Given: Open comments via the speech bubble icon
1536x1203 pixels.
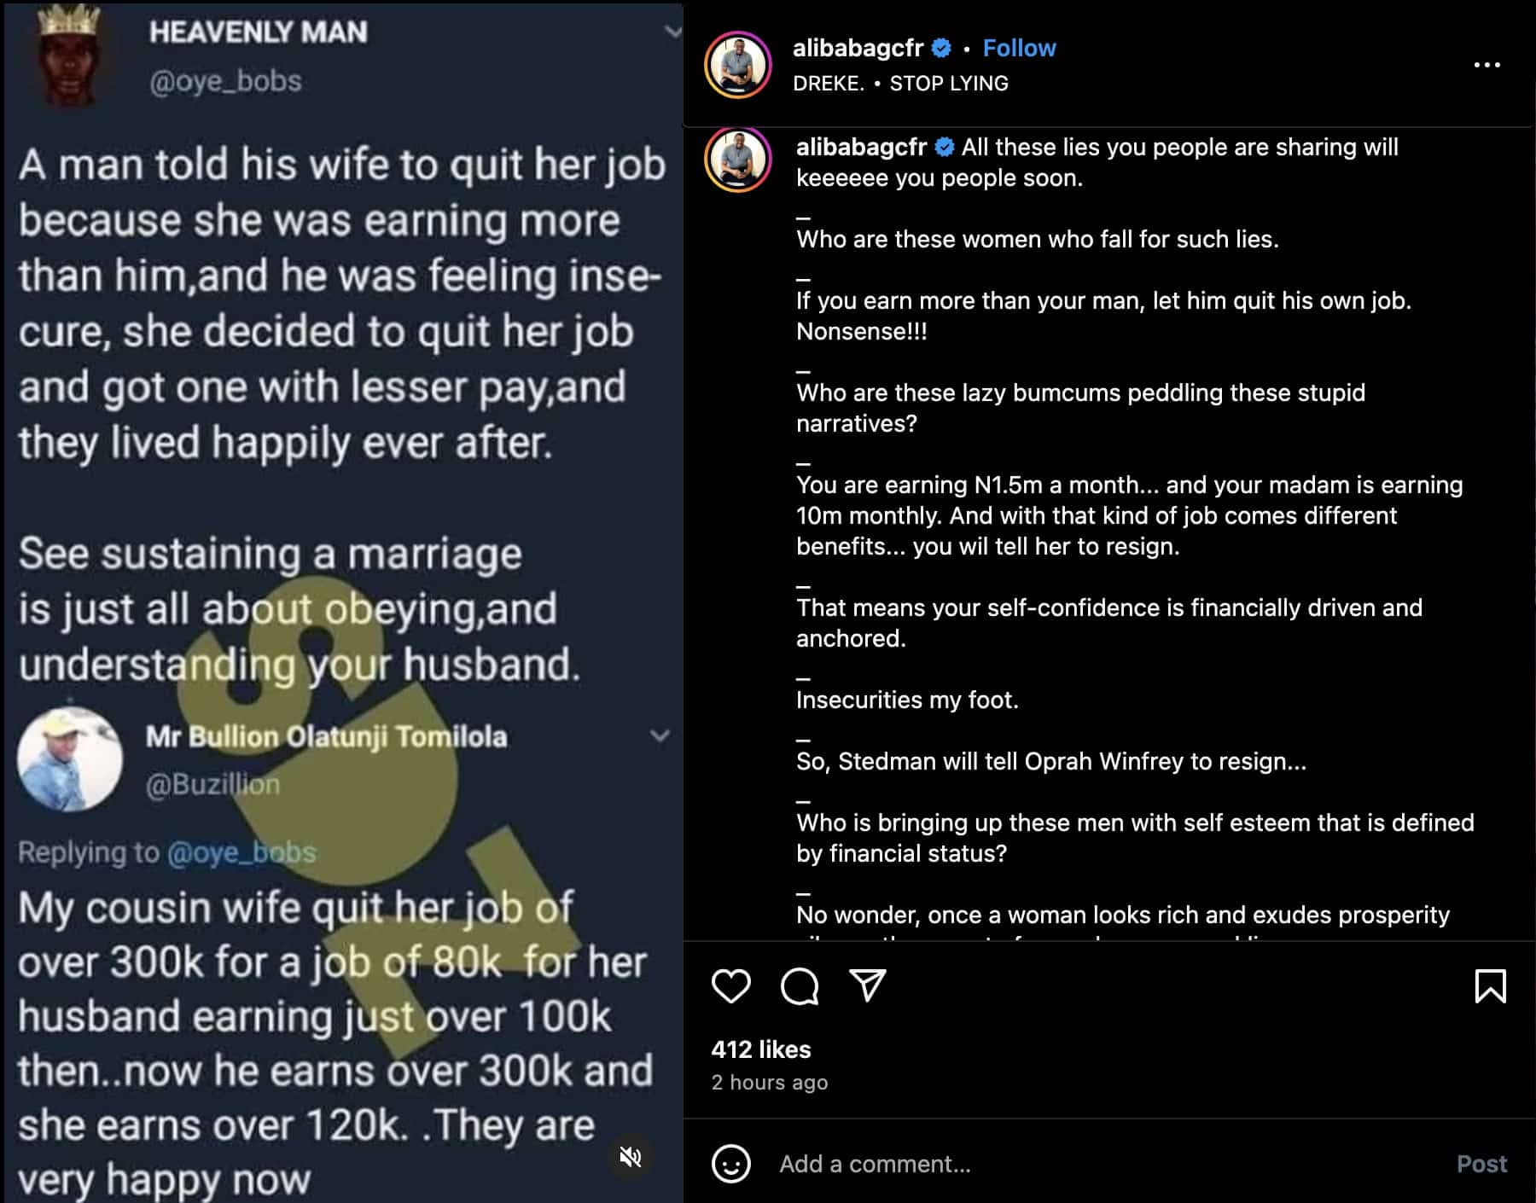Looking at the screenshot, I should click(800, 986).
